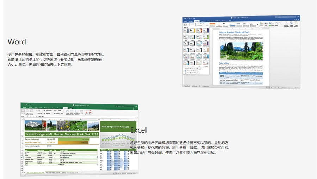Viewport: 317px width, 179px height.
Task: Pick the first Office theme thumbnail in Word
Action: pyautogui.click(x=186, y=31)
